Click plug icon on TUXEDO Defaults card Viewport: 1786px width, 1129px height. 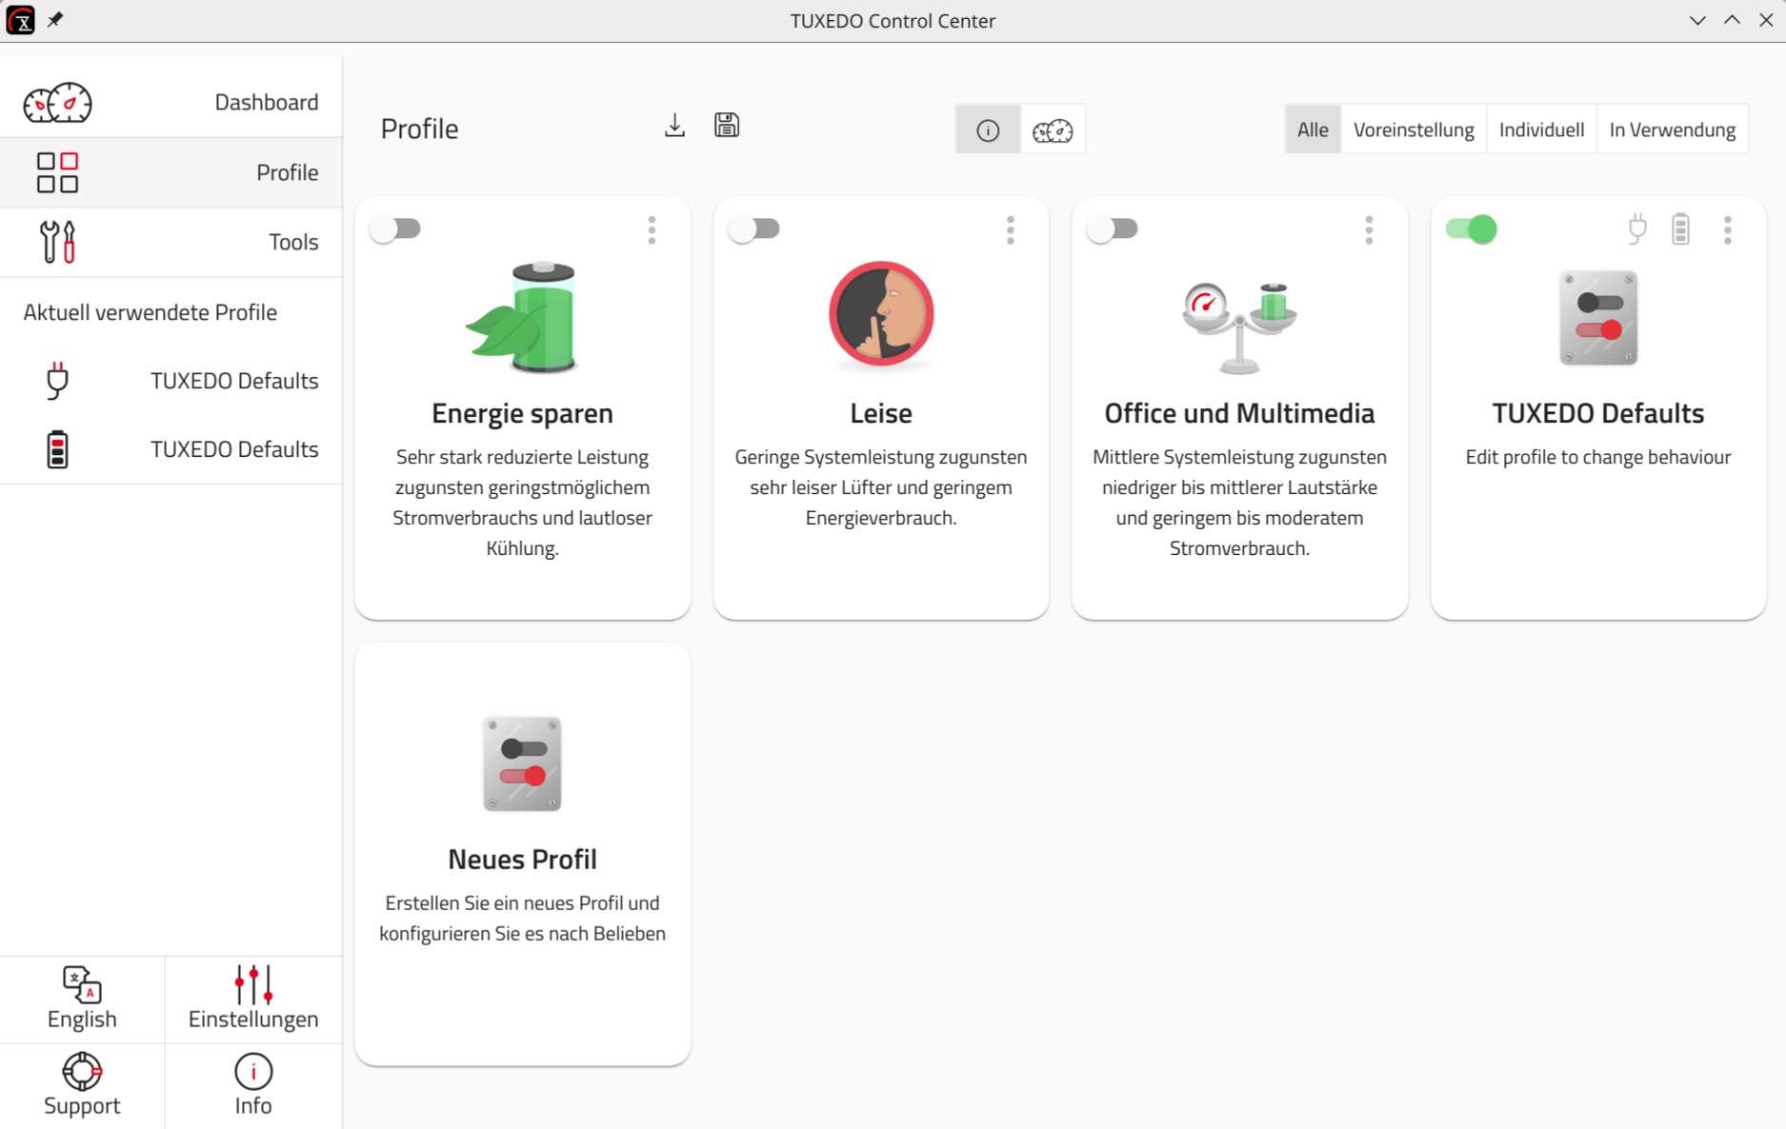1637,229
